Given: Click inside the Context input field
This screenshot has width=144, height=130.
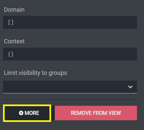Looking at the screenshot, I should [70, 54].
